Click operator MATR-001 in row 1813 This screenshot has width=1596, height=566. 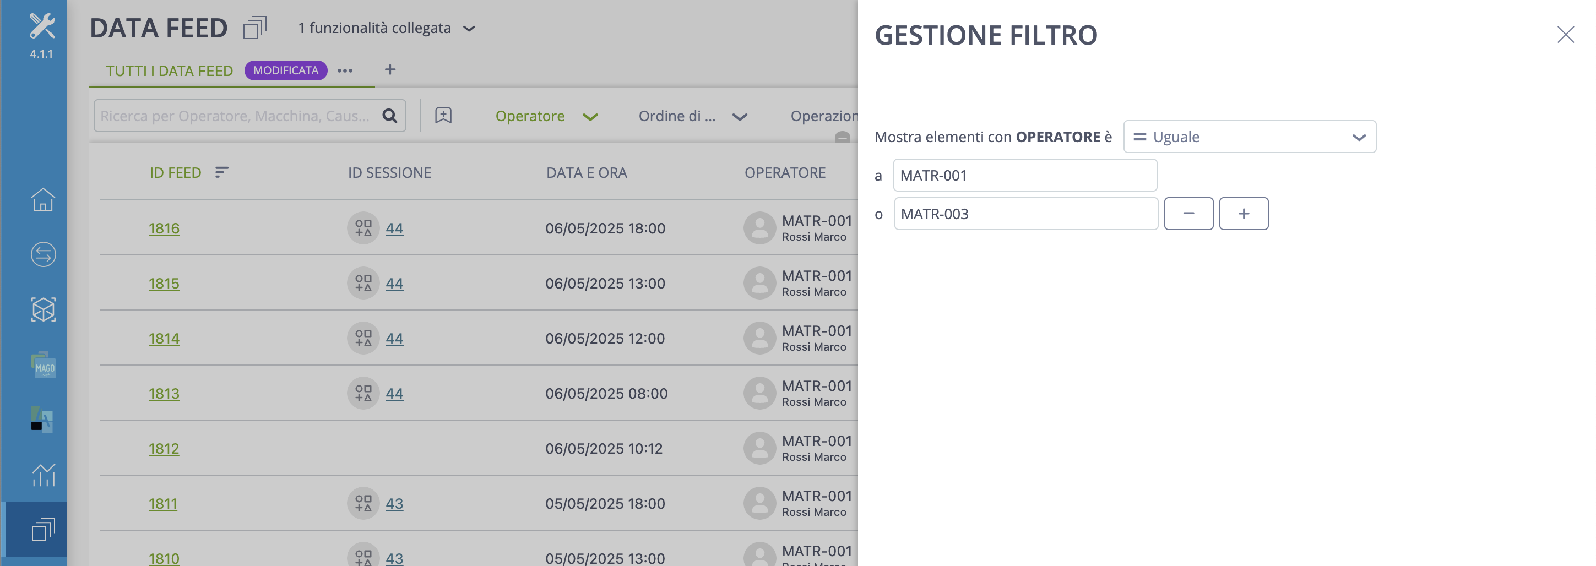pos(817,386)
